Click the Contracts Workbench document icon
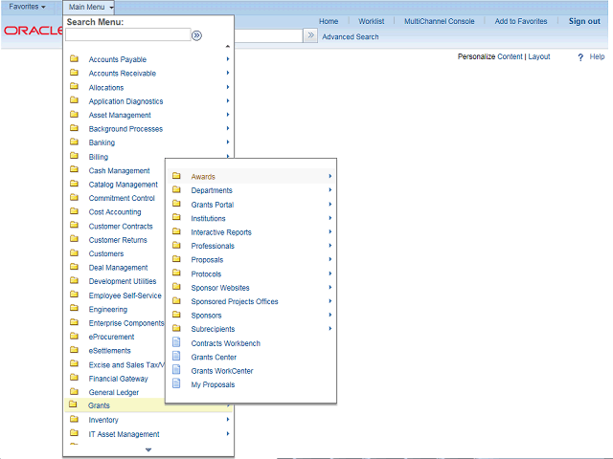 click(x=176, y=343)
